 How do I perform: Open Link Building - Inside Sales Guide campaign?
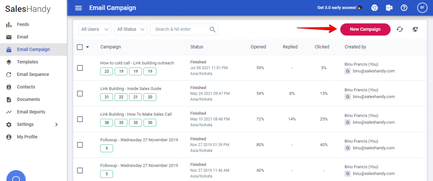coord(131,89)
